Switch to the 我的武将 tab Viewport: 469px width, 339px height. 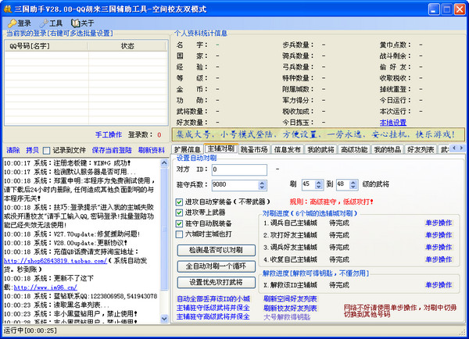[x=320, y=149]
